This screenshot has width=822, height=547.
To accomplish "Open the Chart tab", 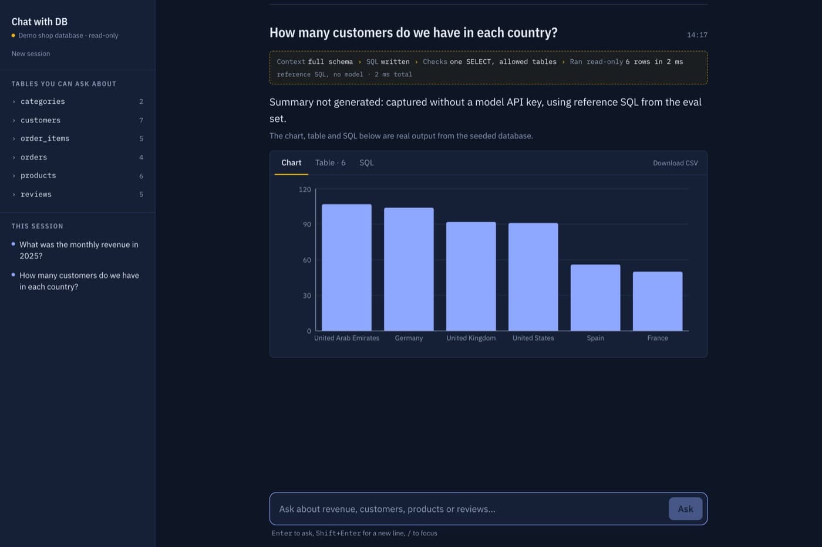I will pos(291,163).
